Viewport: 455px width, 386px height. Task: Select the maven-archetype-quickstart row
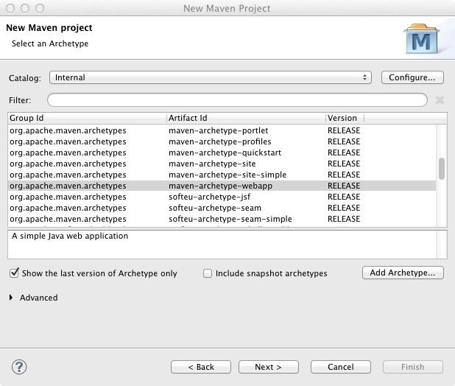[222, 152]
